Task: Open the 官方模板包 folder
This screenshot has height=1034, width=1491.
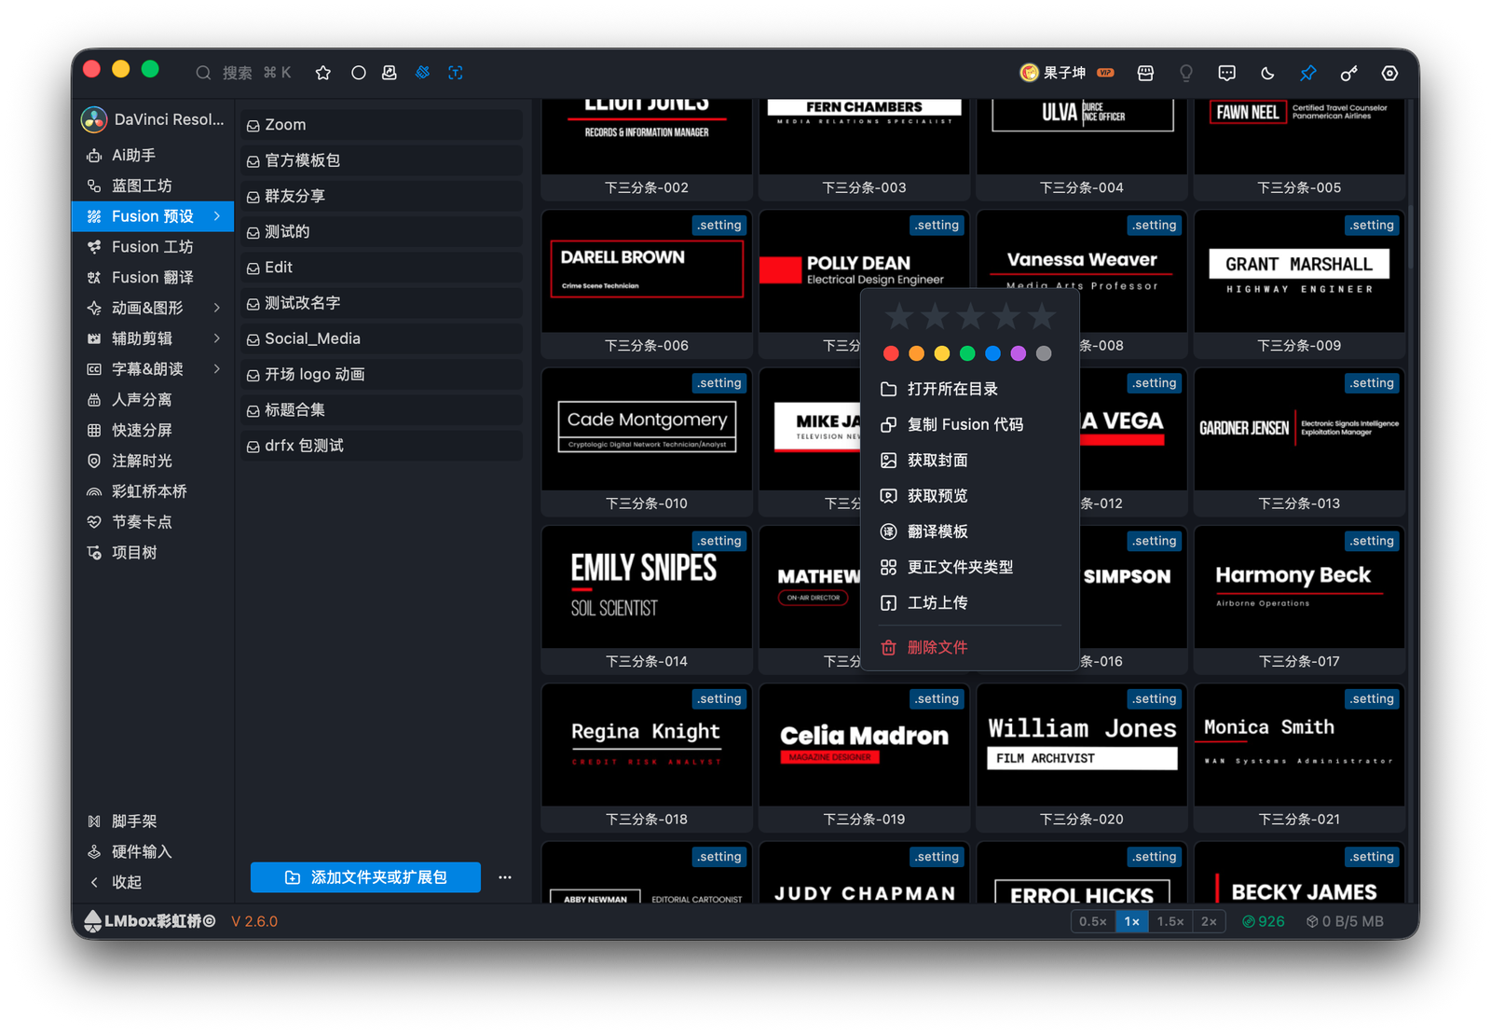Action: [381, 160]
